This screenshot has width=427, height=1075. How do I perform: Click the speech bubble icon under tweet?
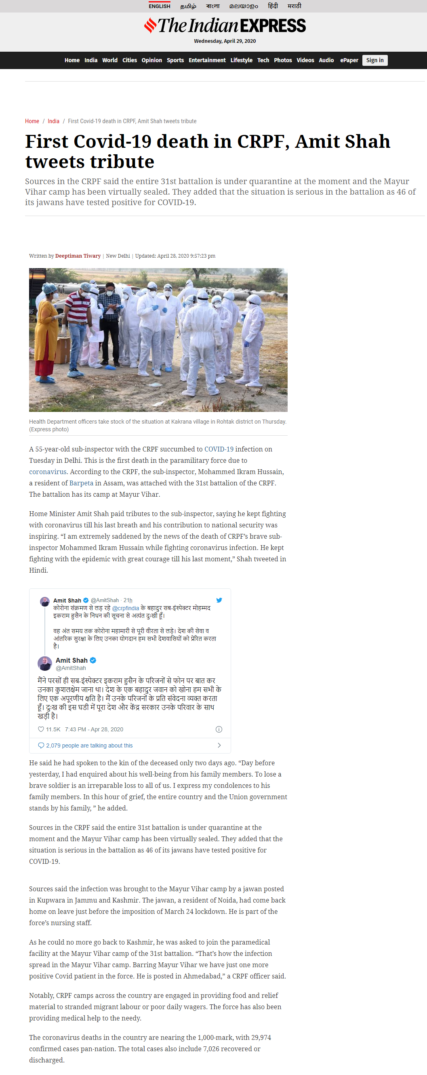pos(41,745)
